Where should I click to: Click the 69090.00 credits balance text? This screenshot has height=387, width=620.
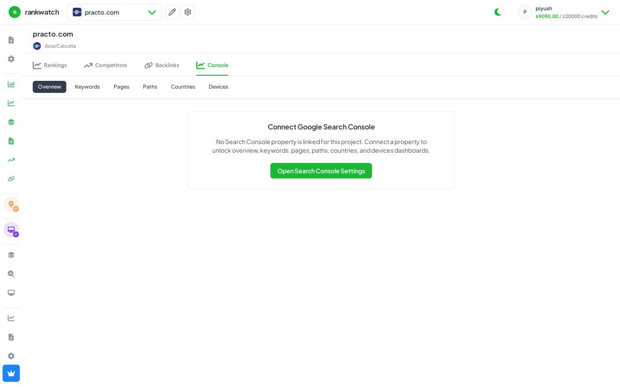click(547, 16)
